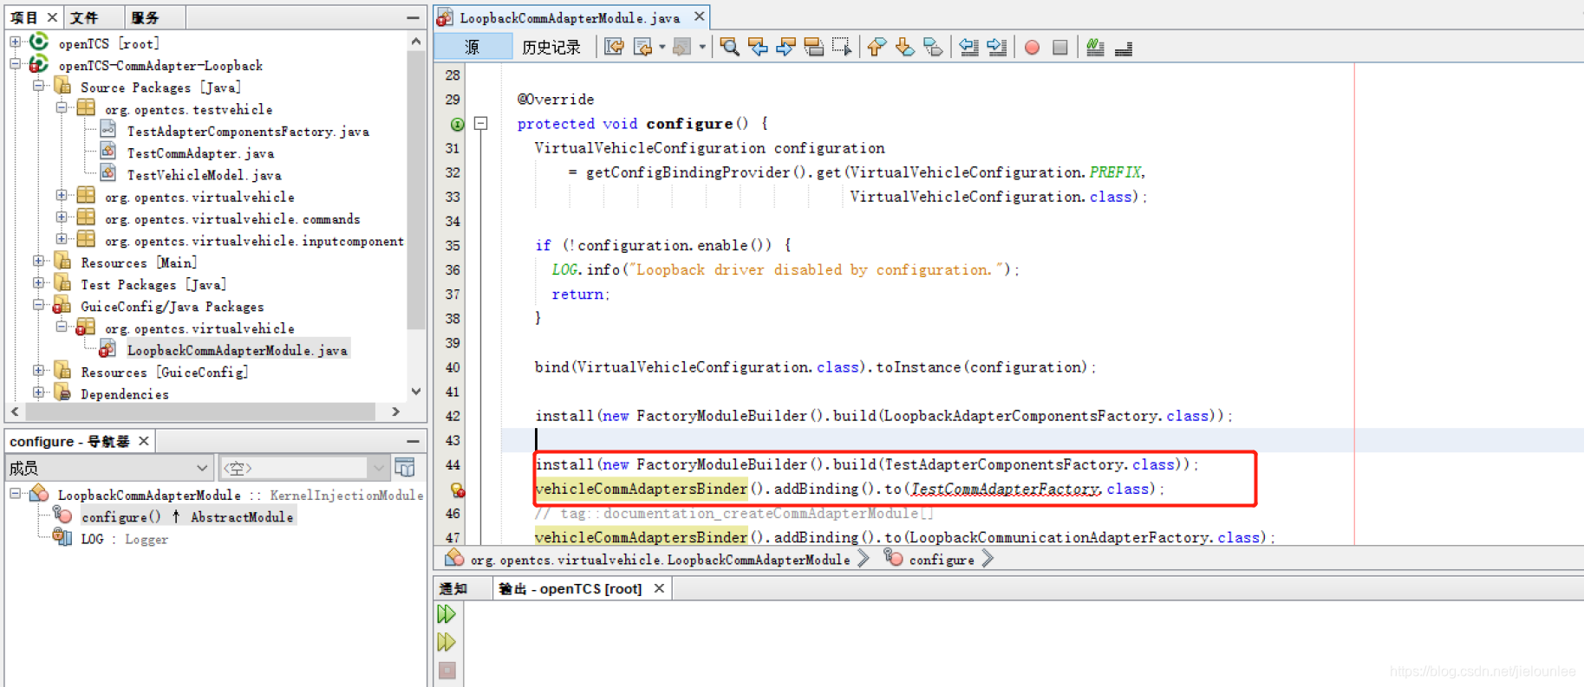Collapse the GuiceConfig/Java Packages node
The height and width of the screenshot is (687, 1584).
(39, 305)
